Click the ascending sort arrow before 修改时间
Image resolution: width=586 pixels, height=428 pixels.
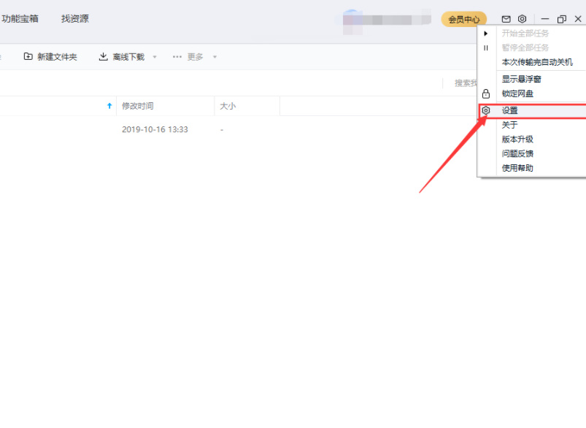click(107, 105)
